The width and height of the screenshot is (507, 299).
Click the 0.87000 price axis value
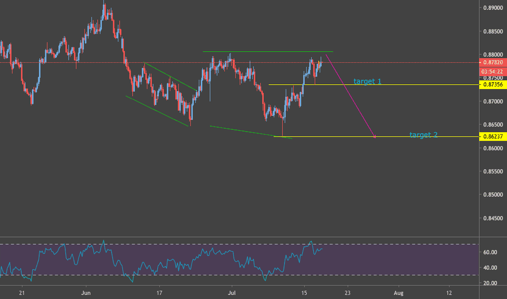[493, 102]
